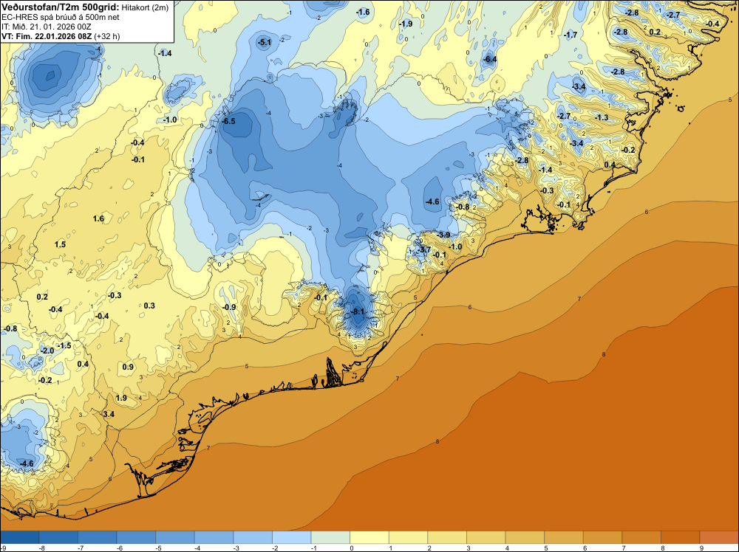Pick the dark orange legend swatch between 8 and 9

681,537
